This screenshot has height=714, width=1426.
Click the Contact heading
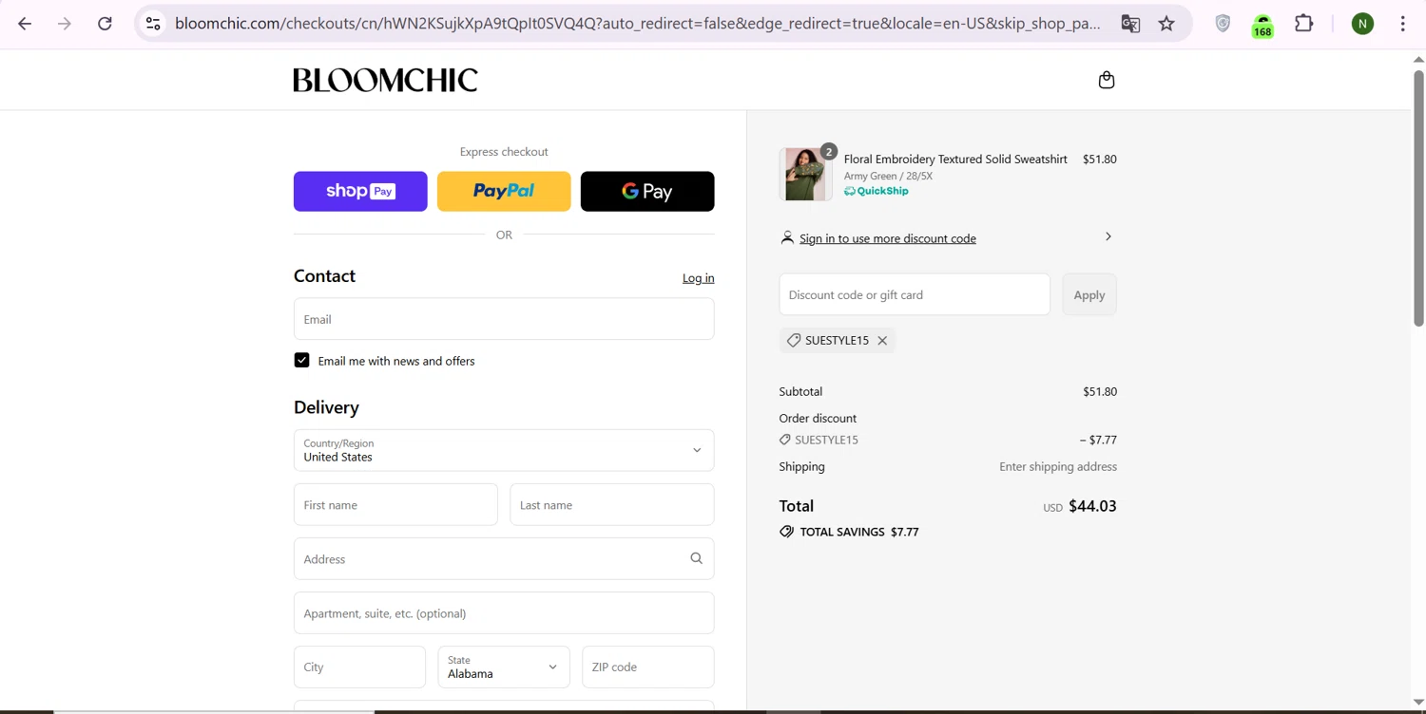tap(324, 276)
